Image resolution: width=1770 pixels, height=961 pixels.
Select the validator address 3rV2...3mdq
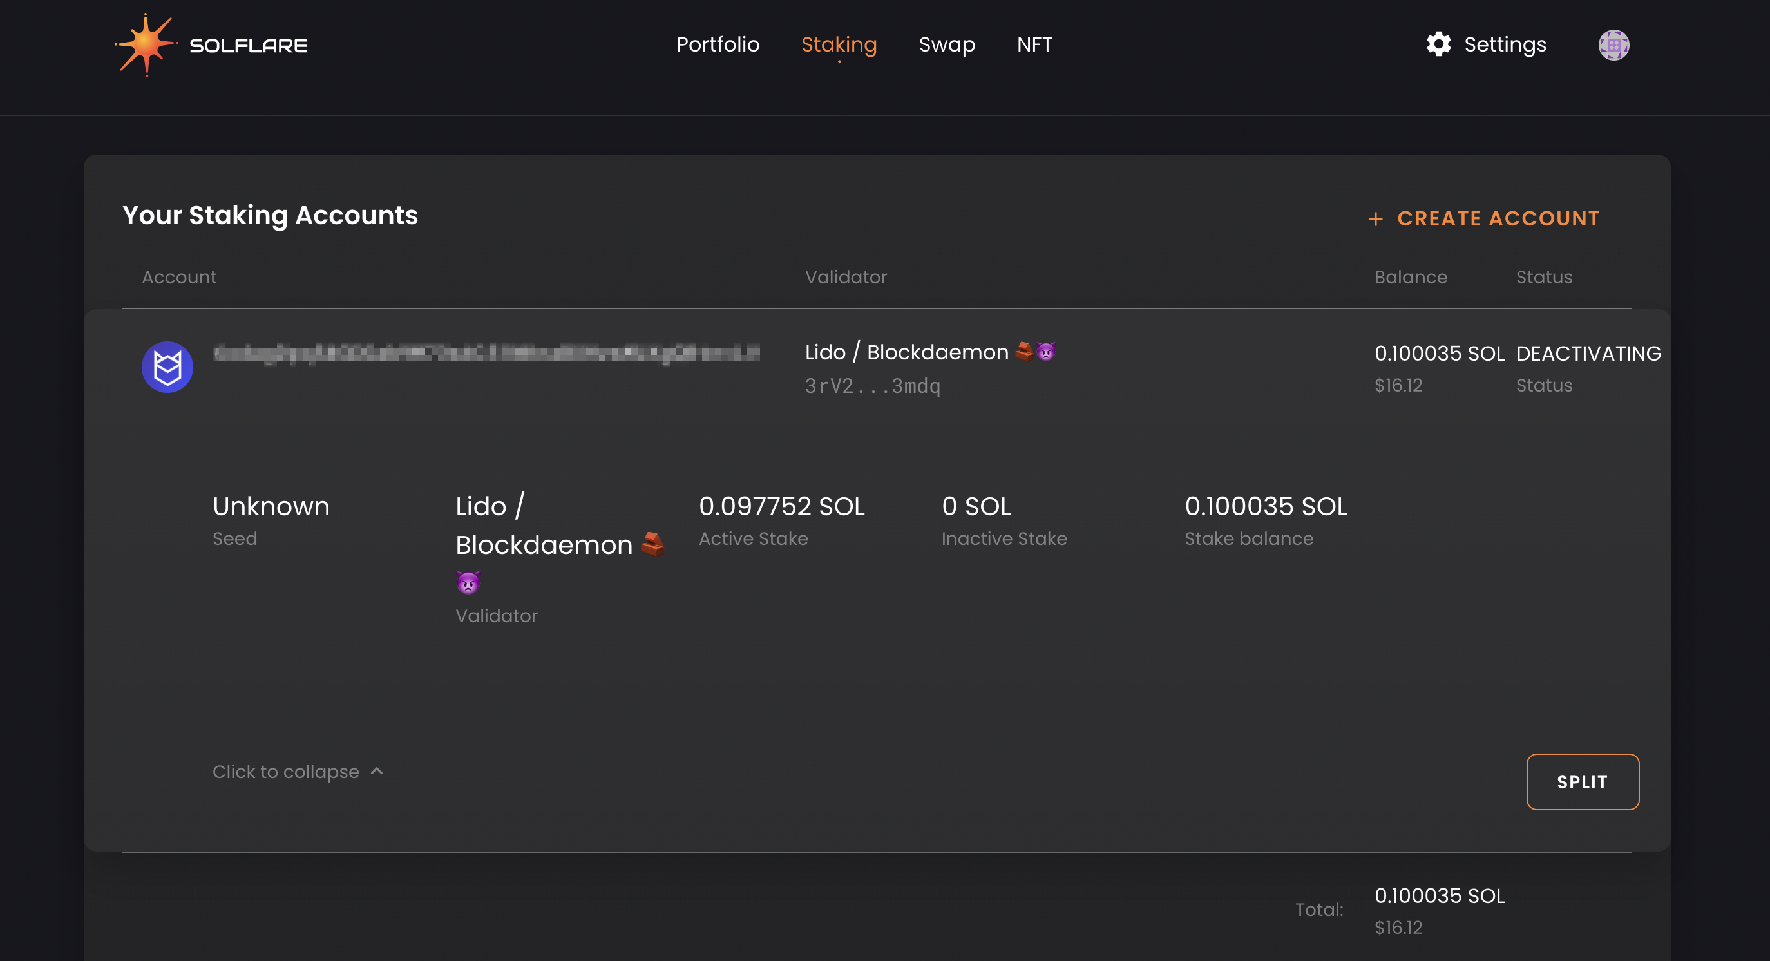[x=873, y=385]
